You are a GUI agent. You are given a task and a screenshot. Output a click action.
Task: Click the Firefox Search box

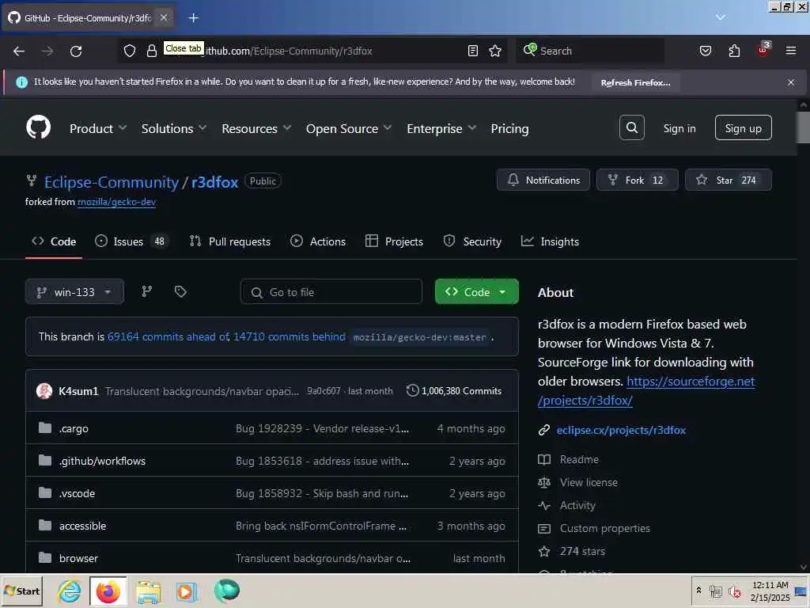(x=589, y=51)
